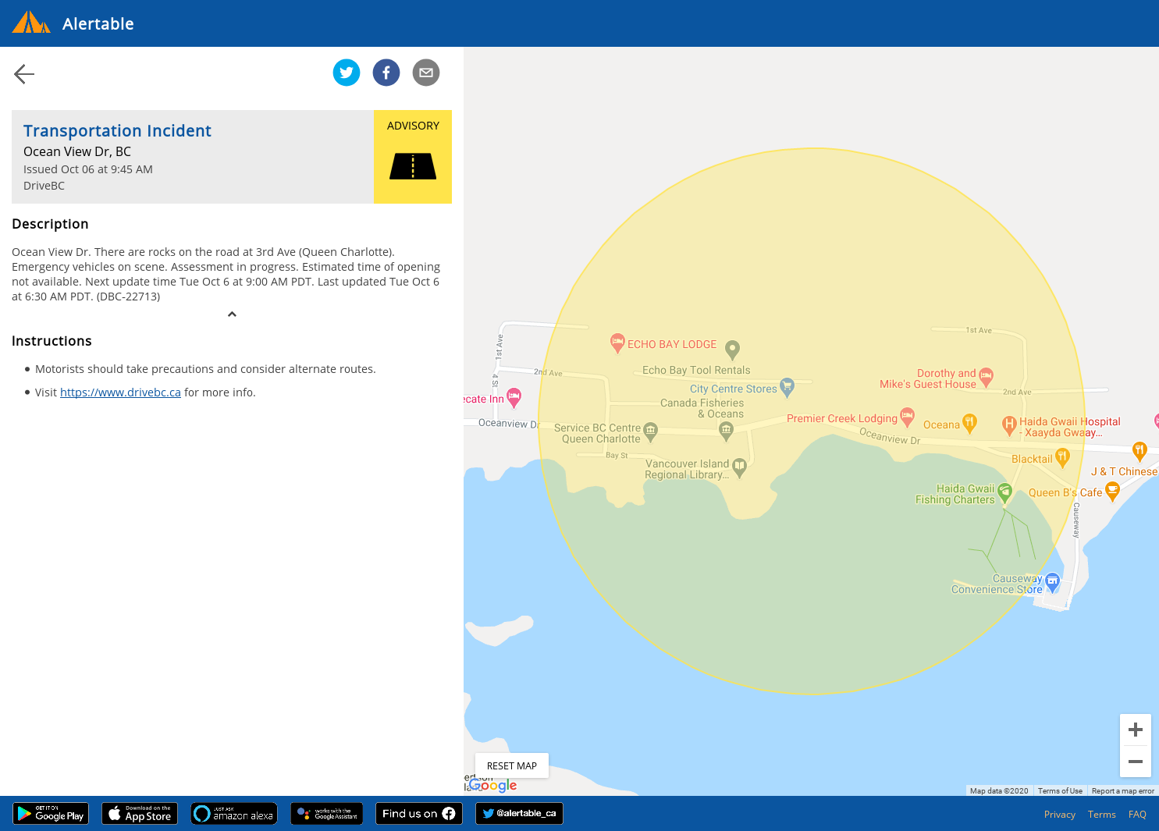Click the Transportation Incident title
Image resolution: width=1159 pixels, height=831 pixels.
pyautogui.click(x=117, y=131)
